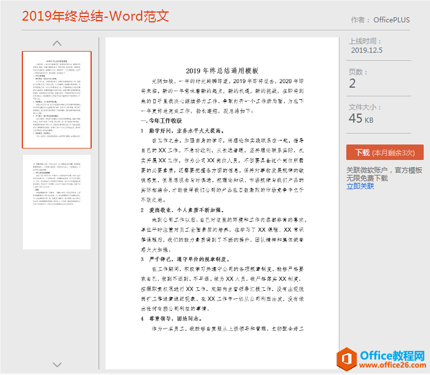This screenshot has height=375, width=430.
Task: Follow the 立即关联 link
Action: (360, 186)
